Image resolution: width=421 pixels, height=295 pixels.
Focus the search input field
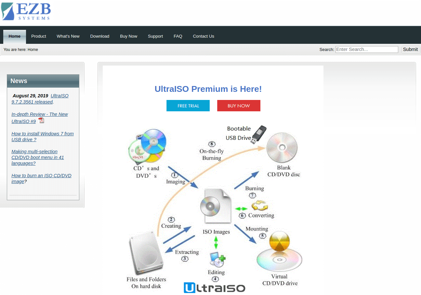point(367,49)
